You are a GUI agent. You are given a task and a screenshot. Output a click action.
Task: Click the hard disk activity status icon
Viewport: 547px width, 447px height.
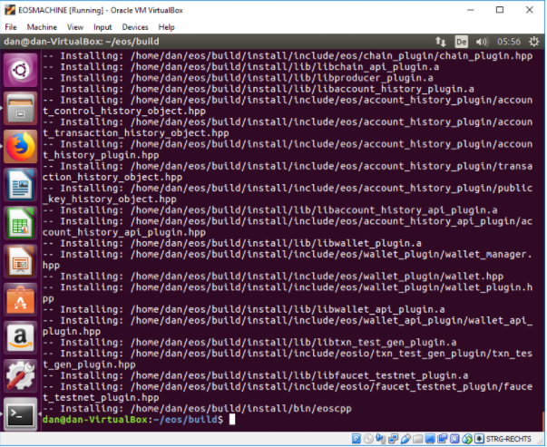pyautogui.click(x=357, y=439)
